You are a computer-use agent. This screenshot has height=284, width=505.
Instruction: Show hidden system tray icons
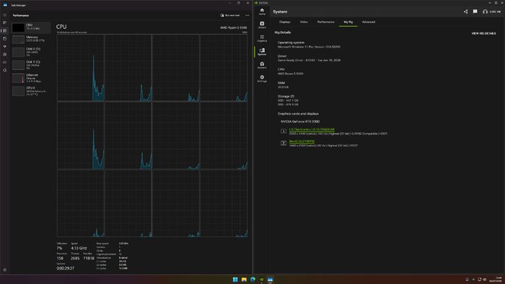click(x=473, y=279)
